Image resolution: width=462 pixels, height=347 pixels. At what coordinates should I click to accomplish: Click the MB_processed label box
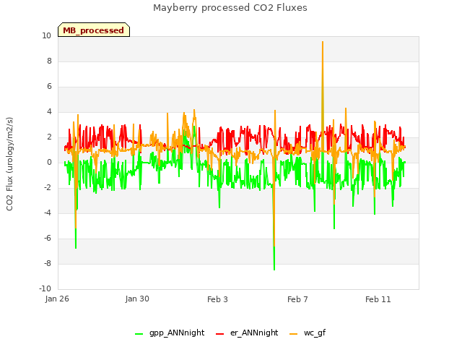point(94,30)
